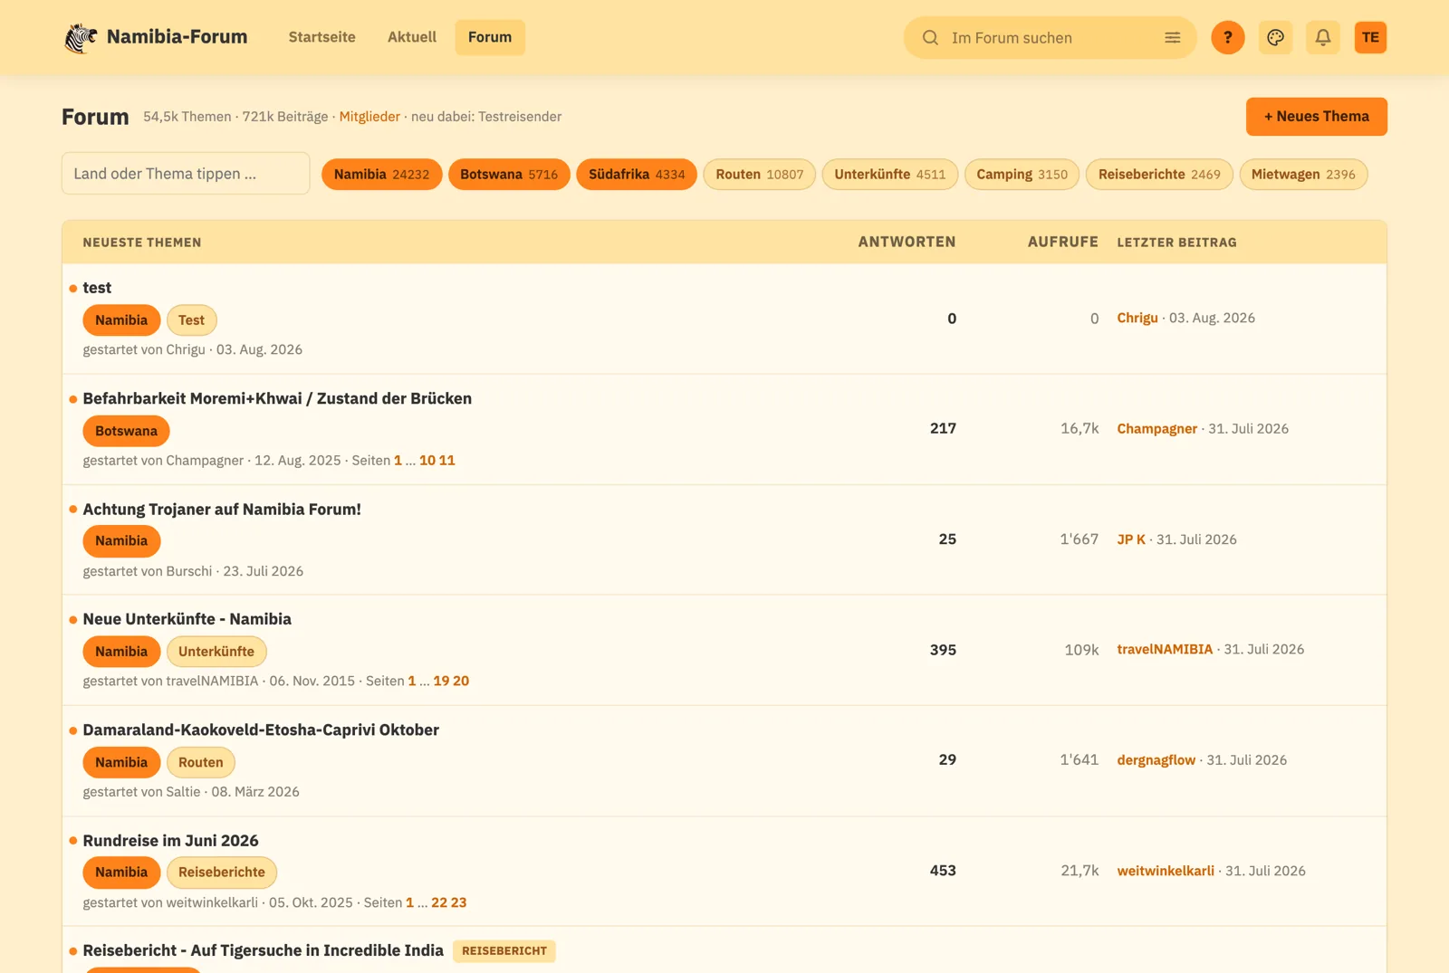Image resolution: width=1449 pixels, height=973 pixels.
Task: Open the Aktuell section
Action: click(x=412, y=37)
